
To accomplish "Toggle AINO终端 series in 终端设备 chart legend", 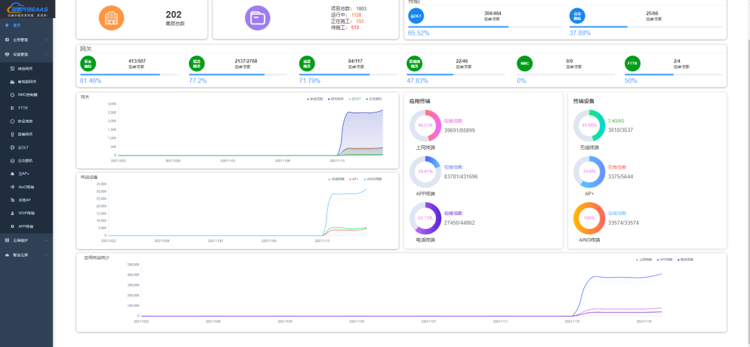I will coord(373,179).
